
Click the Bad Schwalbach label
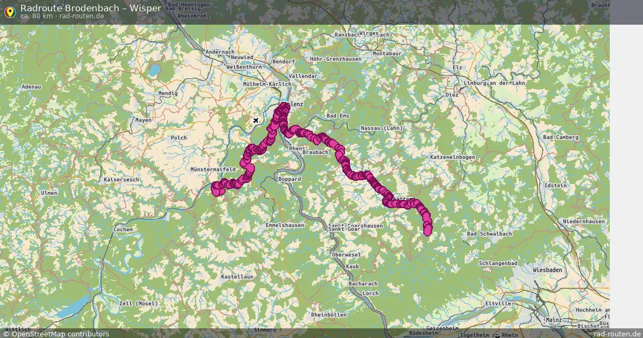click(x=490, y=234)
